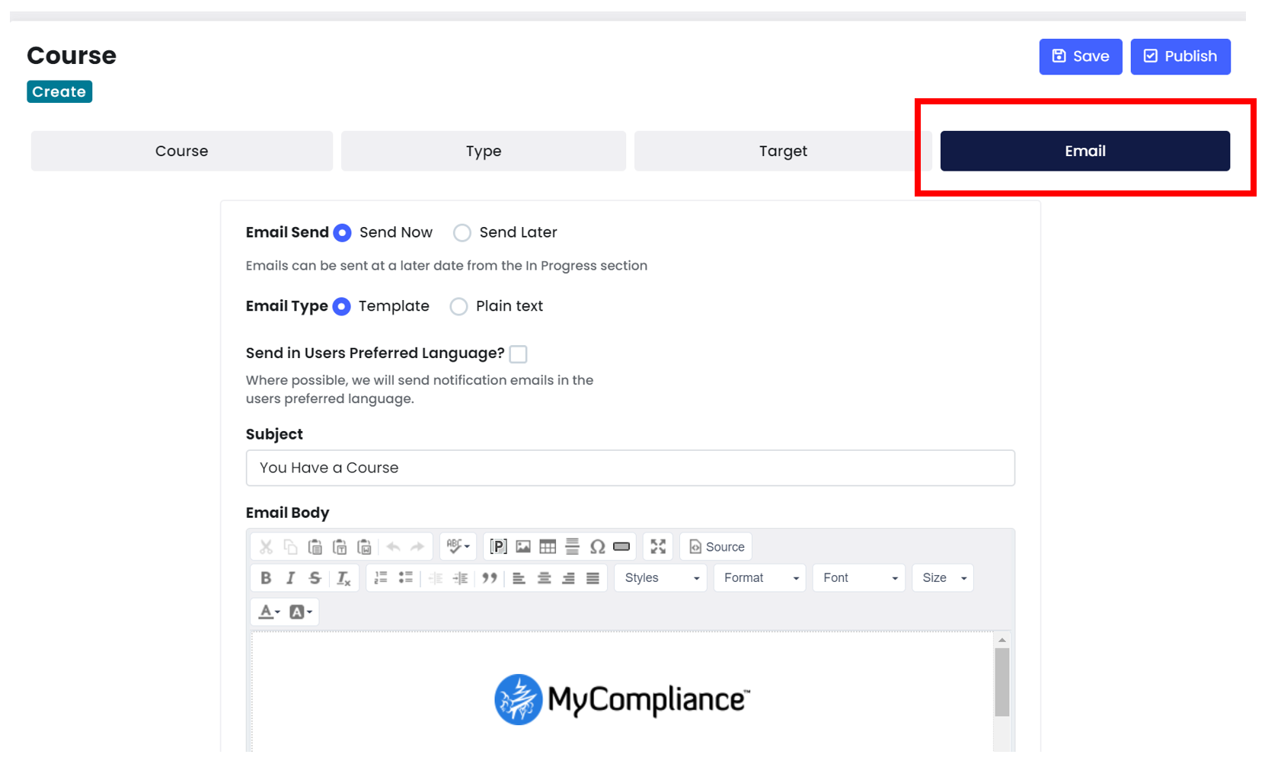Image resolution: width=1281 pixels, height=780 pixels.
Task: Click Paste as plain text icon
Action: click(340, 547)
